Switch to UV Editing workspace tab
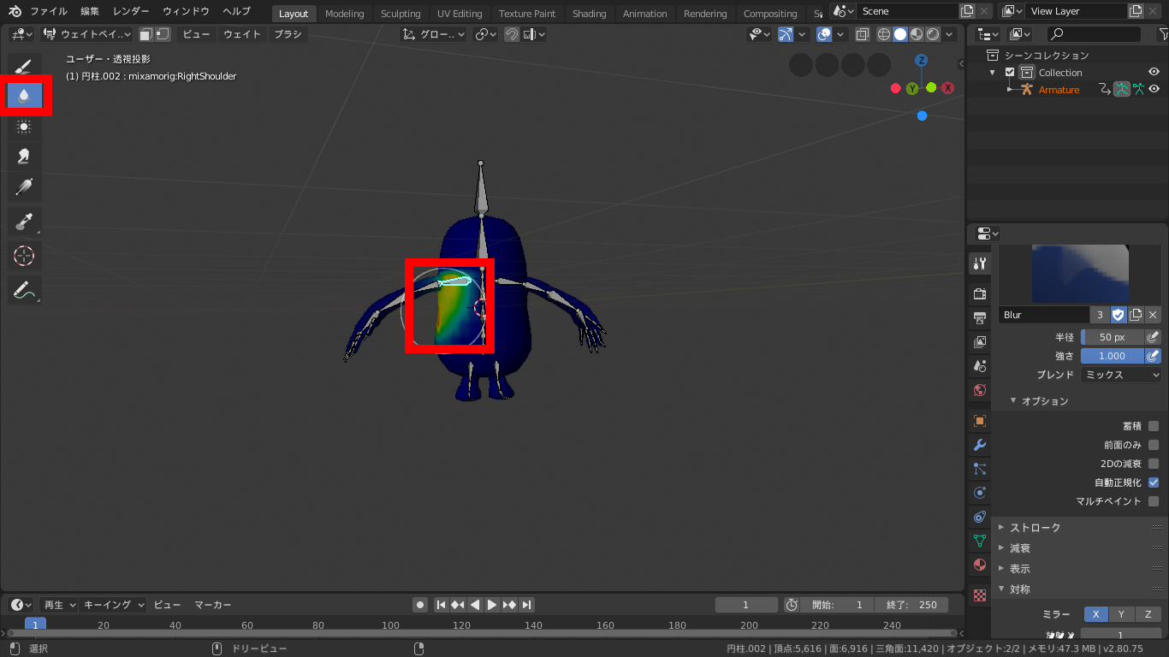The image size is (1169, 657). tap(460, 14)
